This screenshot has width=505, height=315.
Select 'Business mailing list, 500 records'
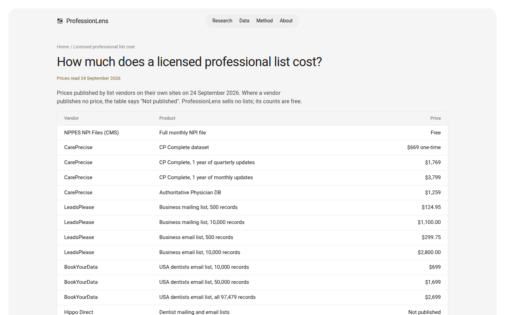(x=198, y=207)
